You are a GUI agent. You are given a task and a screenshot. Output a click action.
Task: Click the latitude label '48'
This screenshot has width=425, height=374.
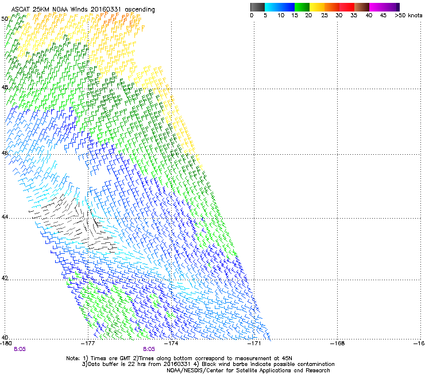coord(5,87)
